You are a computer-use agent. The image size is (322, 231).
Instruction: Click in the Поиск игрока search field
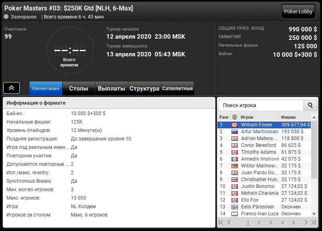[x=261, y=105]
